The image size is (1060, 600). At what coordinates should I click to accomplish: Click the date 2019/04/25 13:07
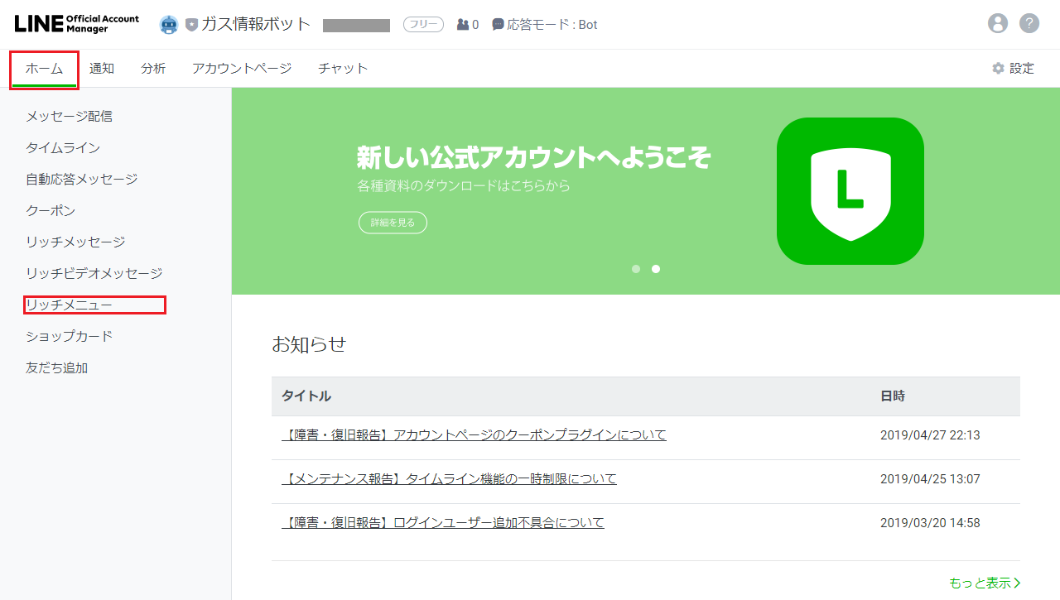930,478
